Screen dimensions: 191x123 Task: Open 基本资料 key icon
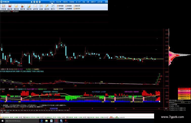click(x=47, y=7)
